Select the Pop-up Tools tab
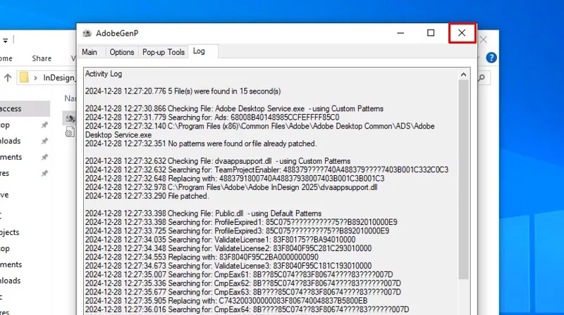 164,52
